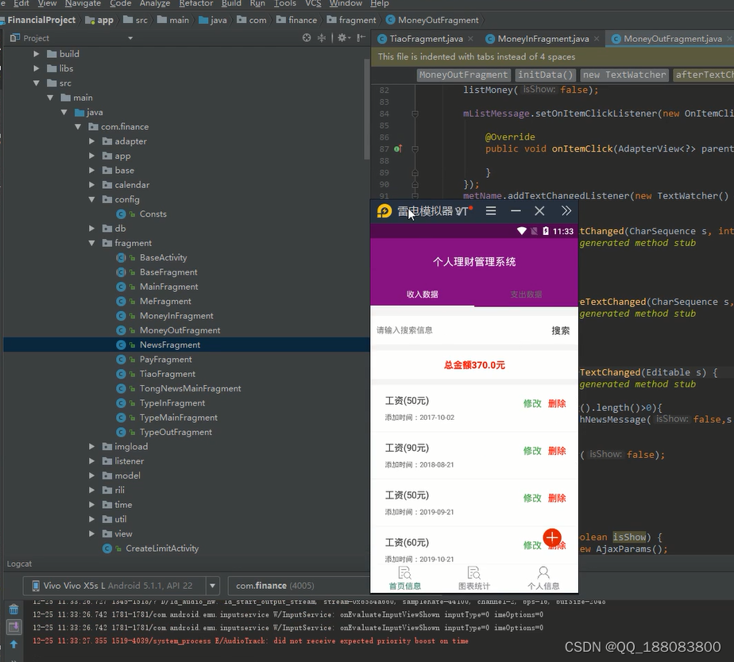
Task: Switch to 支出数据 tab in emulator
Action: point(526,294)
